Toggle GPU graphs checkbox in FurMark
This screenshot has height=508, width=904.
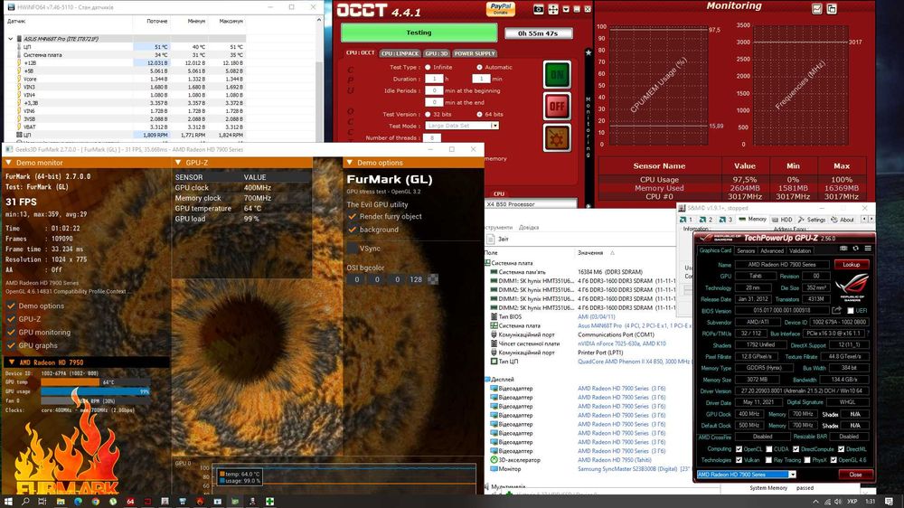tap(11, 345)
